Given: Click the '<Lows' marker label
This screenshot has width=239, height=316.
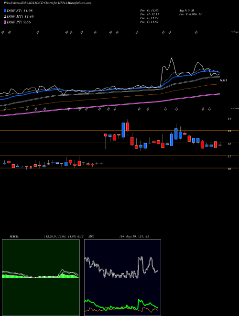Looking at the screenshot, I should click(x=235, y=108).
